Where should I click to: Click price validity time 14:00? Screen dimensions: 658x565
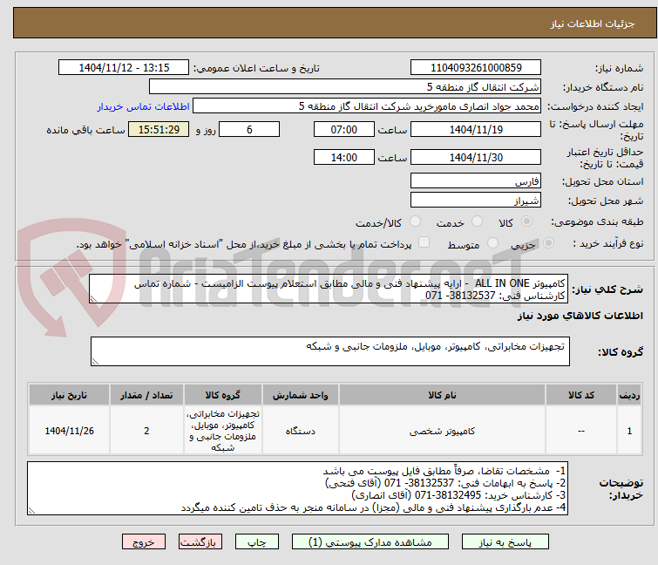[x=343, y=157]
